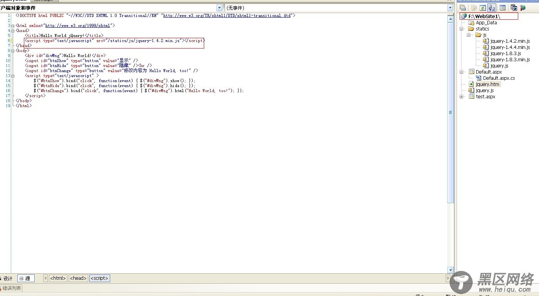Click the tag navigator left arrow button
Image resolution: width=539 pixels, height=296 pixels.
(45, 278)
